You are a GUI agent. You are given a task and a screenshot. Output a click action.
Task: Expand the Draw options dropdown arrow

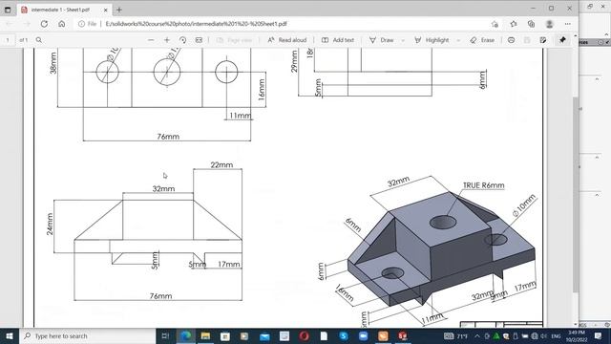pyautogui.click(x=403, y=40)
